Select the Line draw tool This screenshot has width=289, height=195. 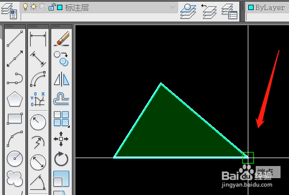pyautogui.click(x=15, y=38)
